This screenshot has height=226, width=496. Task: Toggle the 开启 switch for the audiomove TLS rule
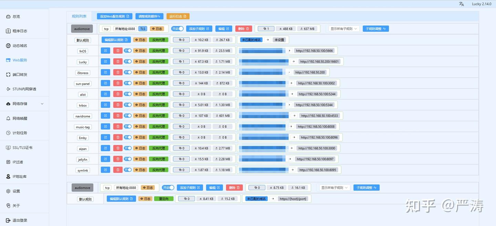tap(177, 29)
